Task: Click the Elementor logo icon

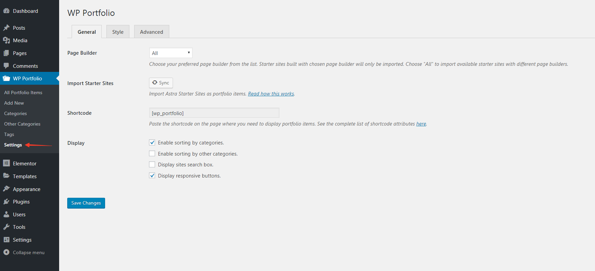Action: [x=6, y=163]
